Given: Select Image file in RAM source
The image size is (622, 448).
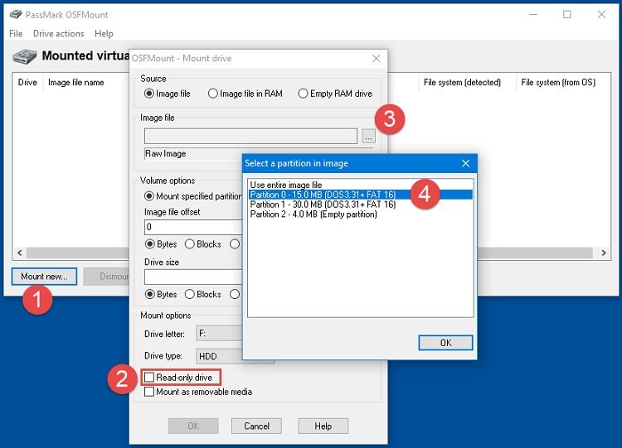Looking at the screenshot, I should coord(245,94).
